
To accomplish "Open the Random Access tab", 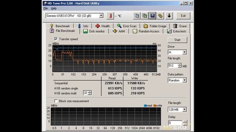I will click(146, 31).
